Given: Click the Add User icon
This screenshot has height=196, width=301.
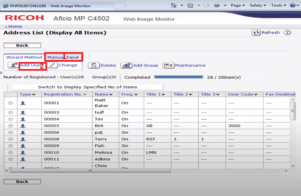Looking at the screenshot, I should pos(13,65).
